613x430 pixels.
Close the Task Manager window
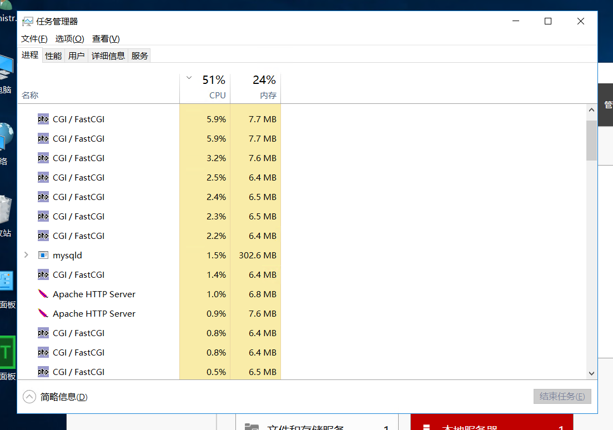[581, 21]
